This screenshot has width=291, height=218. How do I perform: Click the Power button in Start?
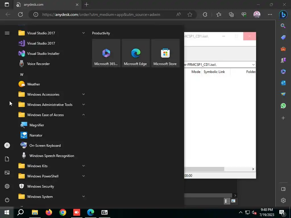click(7, 200)
